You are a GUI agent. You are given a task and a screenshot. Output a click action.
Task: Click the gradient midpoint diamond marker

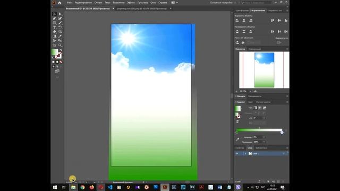coord(259,128)
